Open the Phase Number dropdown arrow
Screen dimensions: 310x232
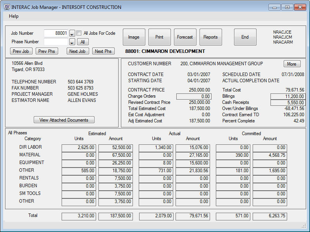coord(72,42)
